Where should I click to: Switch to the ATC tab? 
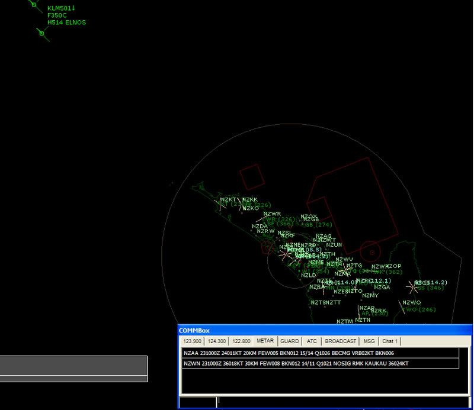click(312, 341)
